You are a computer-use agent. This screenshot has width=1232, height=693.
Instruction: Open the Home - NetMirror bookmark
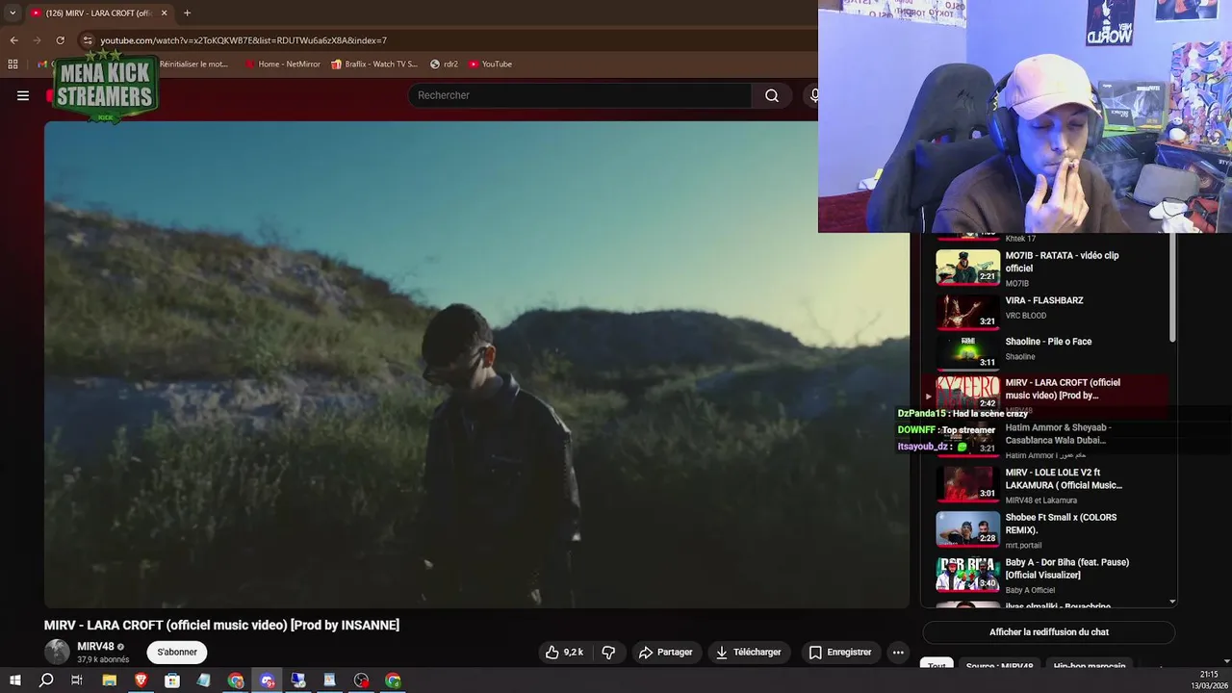tap(282, 64)
